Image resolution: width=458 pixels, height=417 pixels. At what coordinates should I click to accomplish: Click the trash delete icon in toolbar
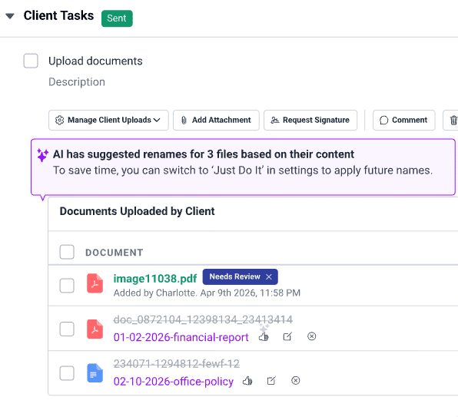(x=452, y=120)
